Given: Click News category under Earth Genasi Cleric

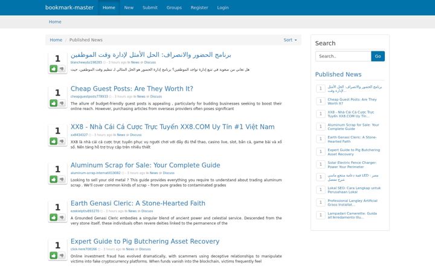Looking at the screenshot, I should 132,211.
